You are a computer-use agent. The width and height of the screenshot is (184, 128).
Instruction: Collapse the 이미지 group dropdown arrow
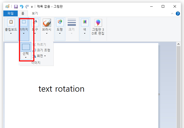click(x=24, y=33)
